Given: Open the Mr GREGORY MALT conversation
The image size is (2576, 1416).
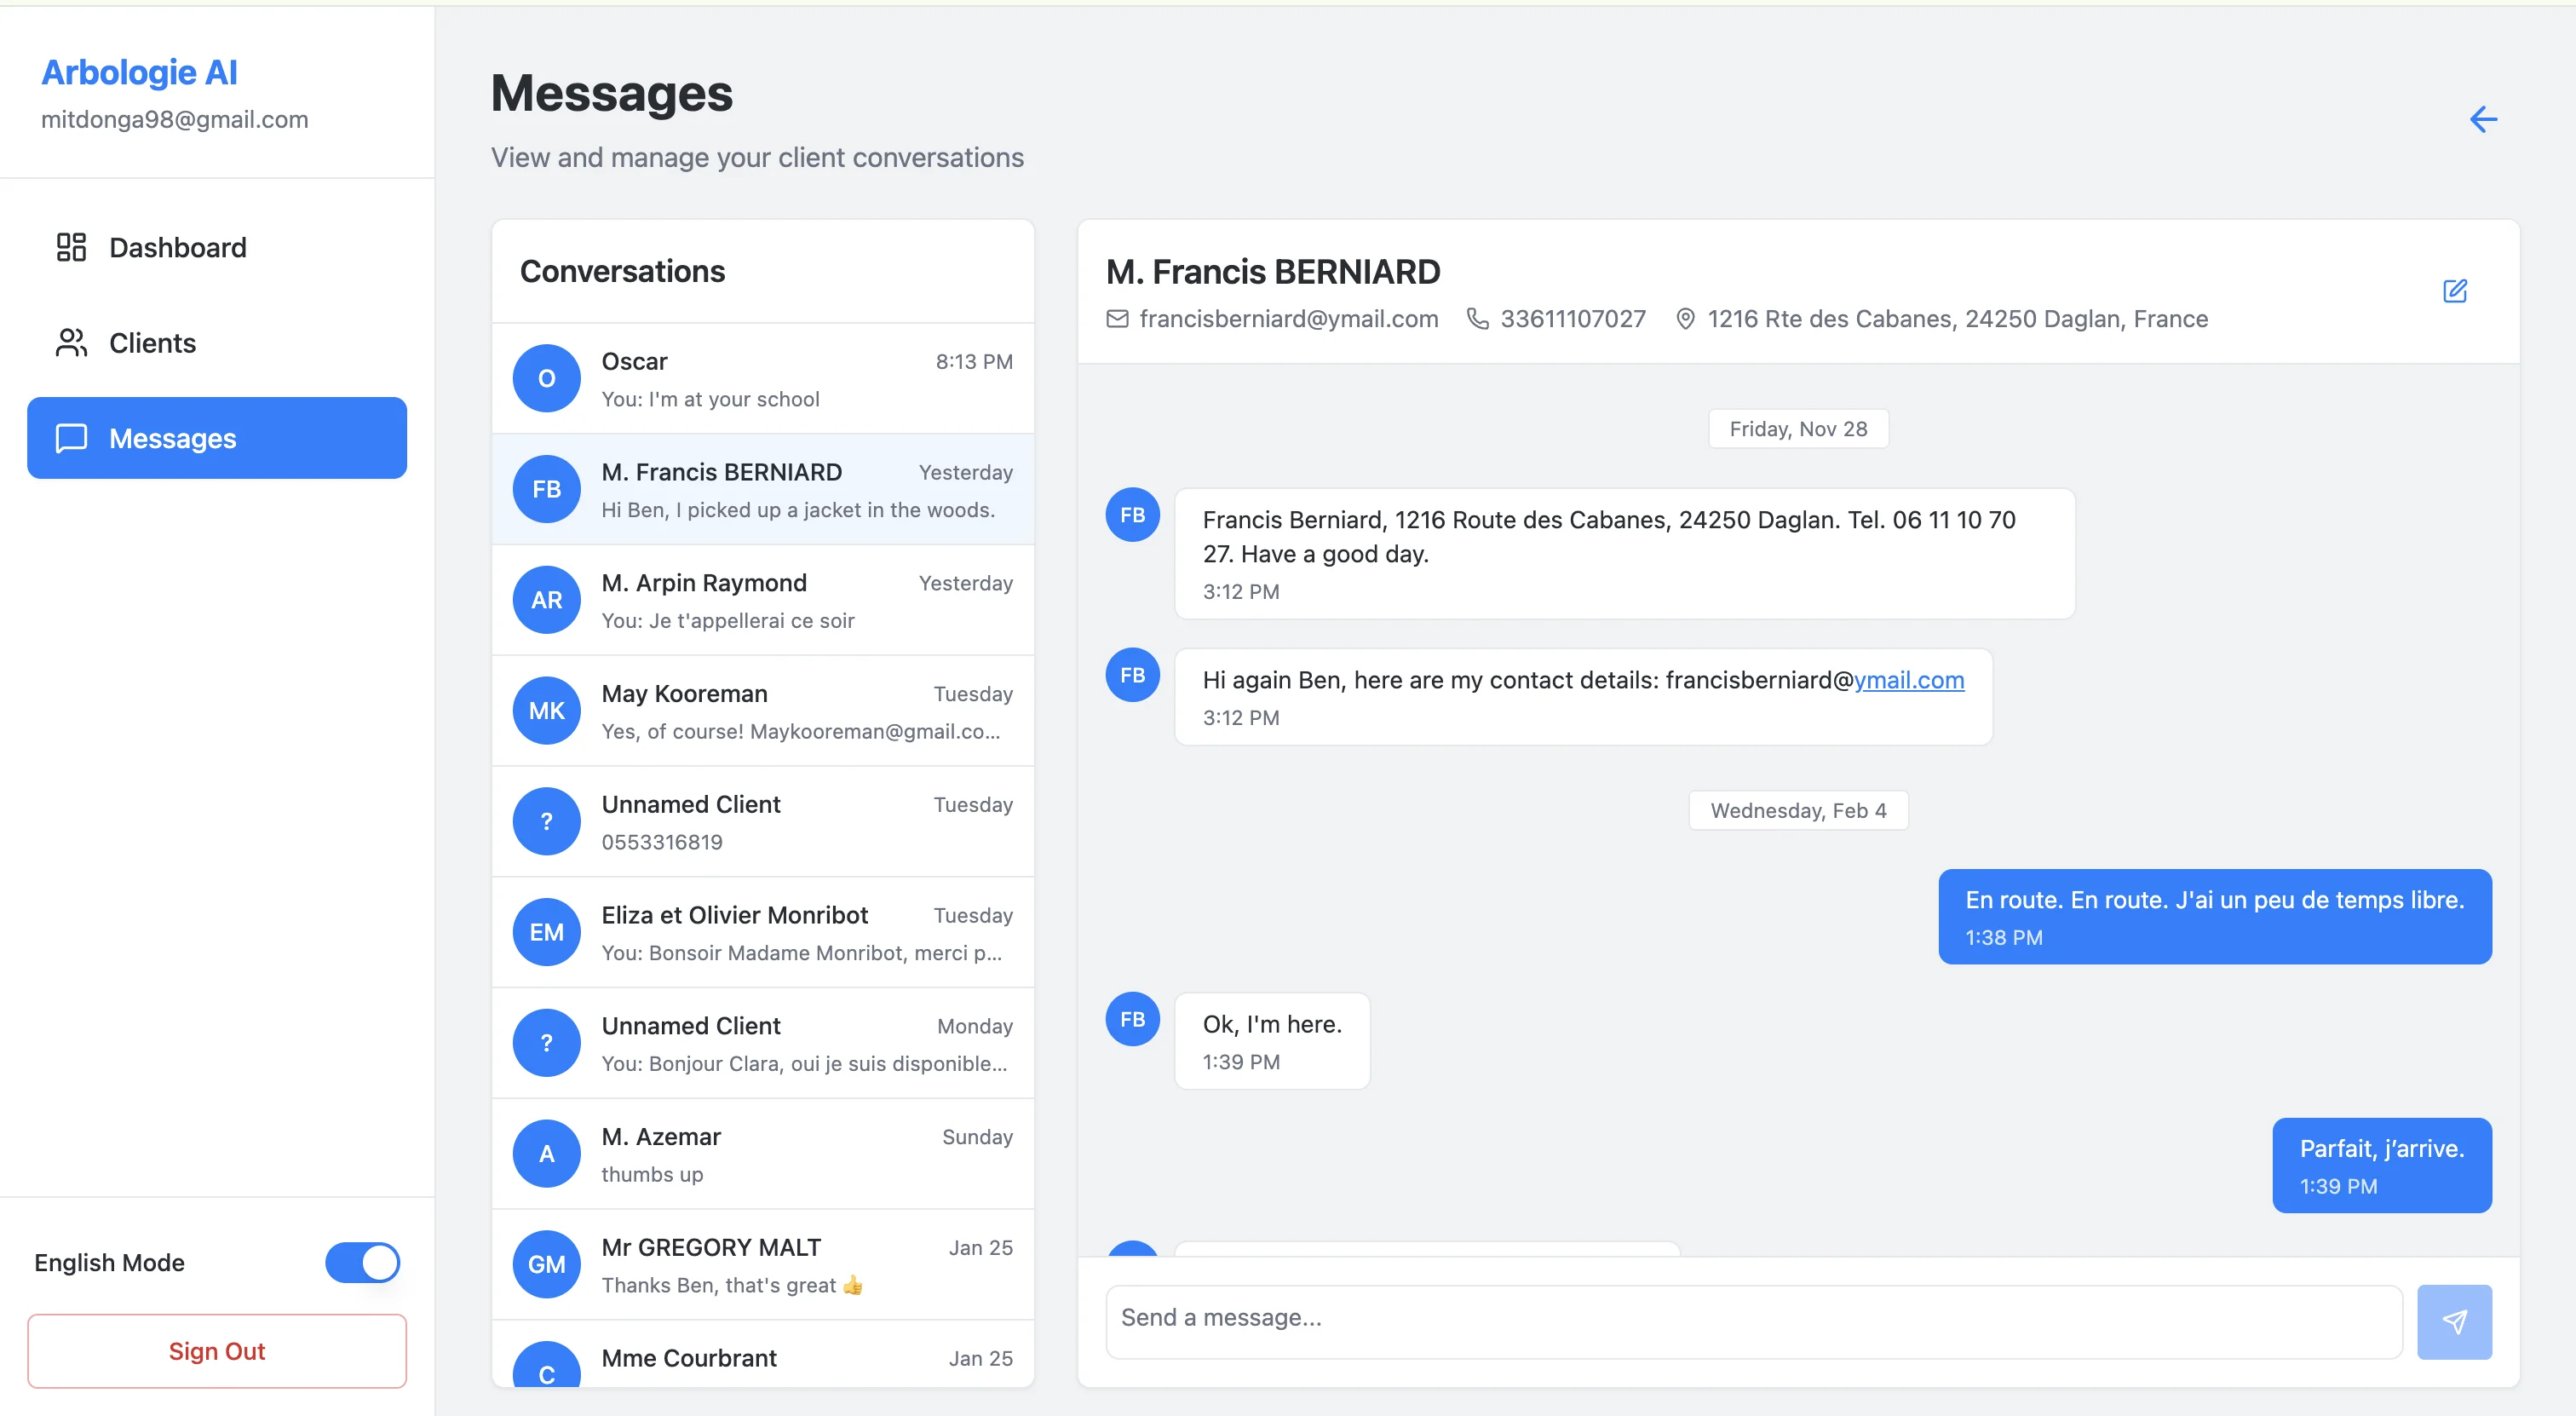Looking at the screenshot, I should (763, 1264).
